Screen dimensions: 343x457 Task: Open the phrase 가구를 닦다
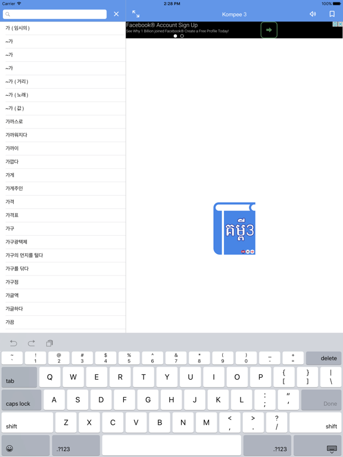[63, 269]
